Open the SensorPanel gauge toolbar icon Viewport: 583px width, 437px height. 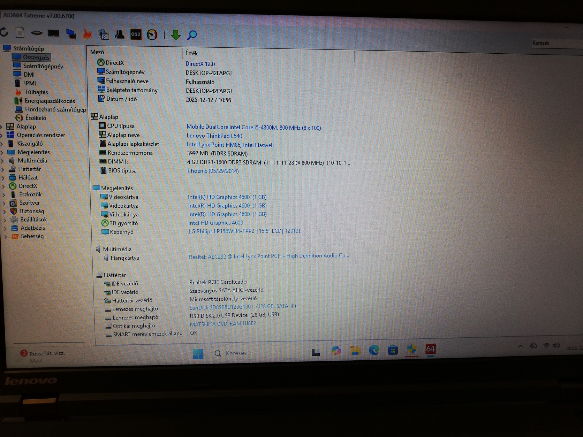click(x=152, y=34)
